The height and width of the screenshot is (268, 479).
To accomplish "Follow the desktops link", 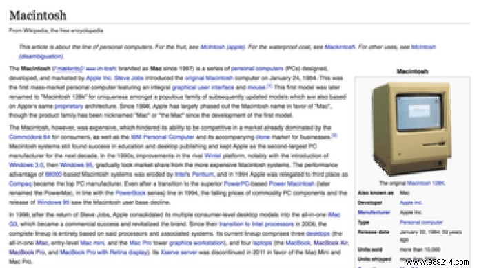I will 318,234.
